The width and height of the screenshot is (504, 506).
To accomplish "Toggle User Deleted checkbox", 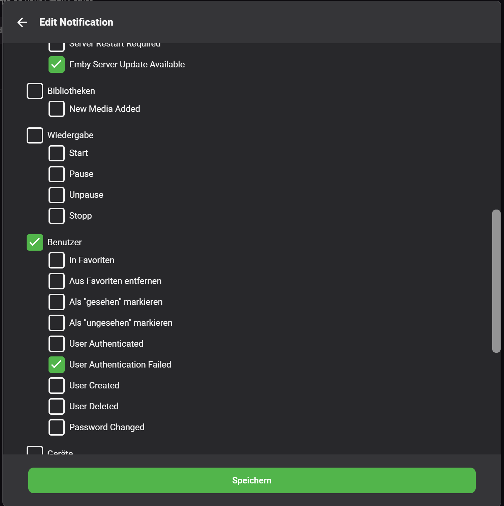I will tap(57, 407).
